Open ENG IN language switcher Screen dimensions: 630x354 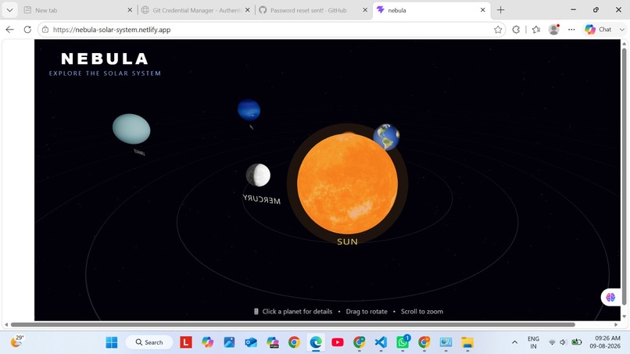coord(533,342)
